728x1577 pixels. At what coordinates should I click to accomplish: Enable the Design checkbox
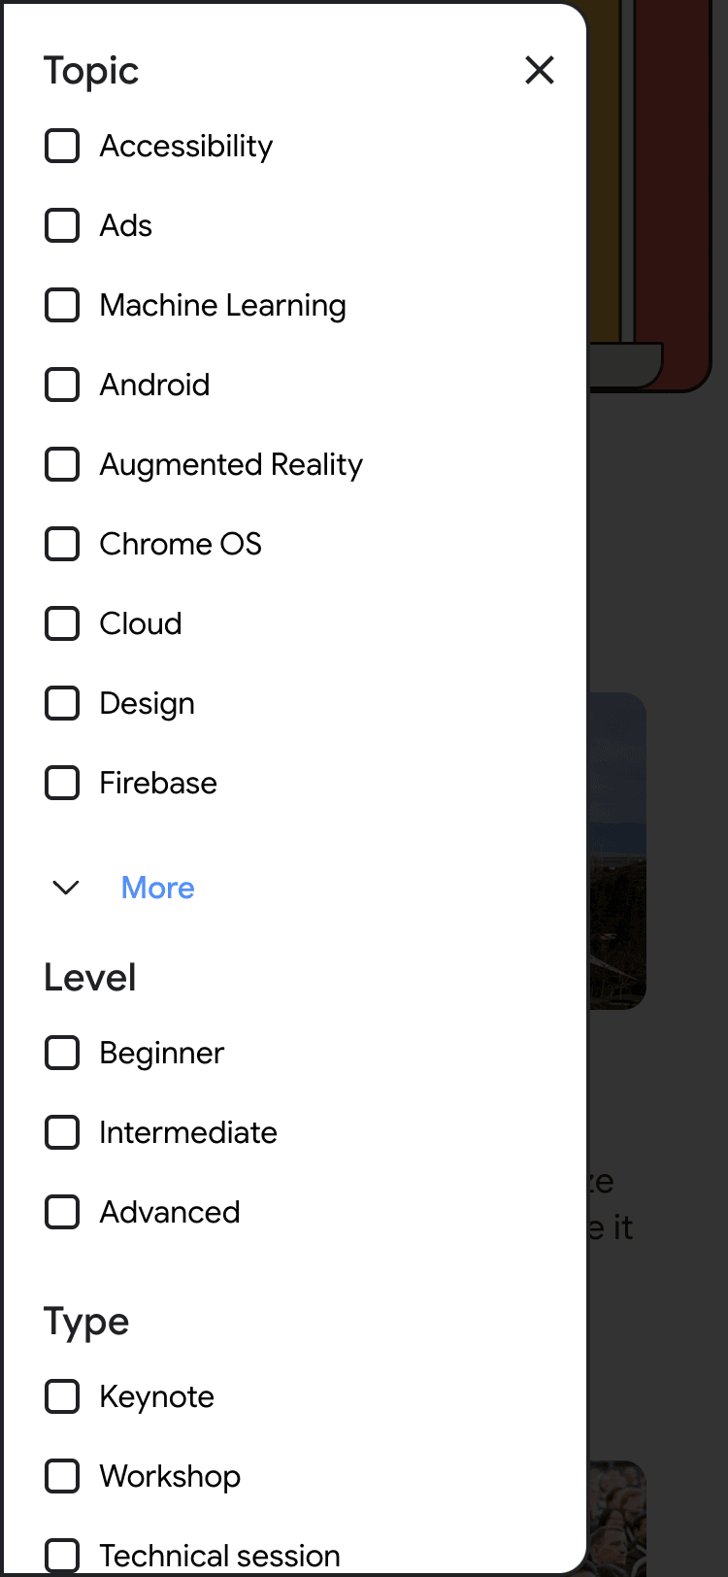pos(62,703)
